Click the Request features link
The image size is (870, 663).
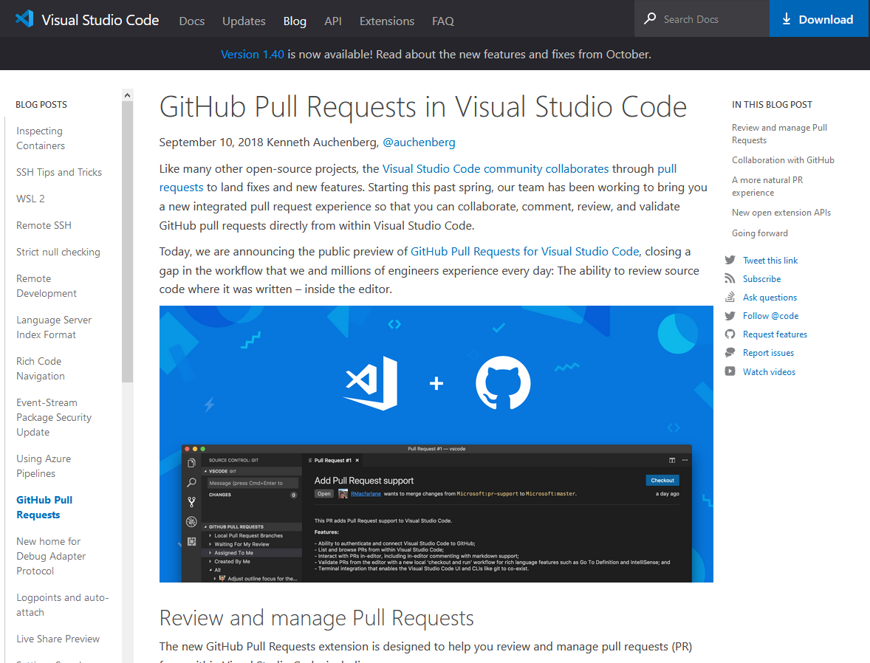click(775, 334)
